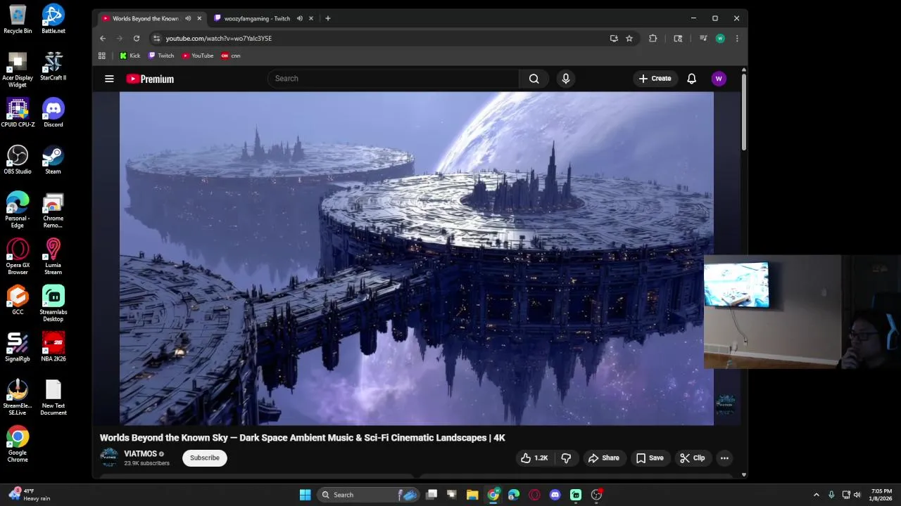The width and height of the screenshot is (901, 506).
Task: View site information icon in address bar
Action: (x=156, y=39)
